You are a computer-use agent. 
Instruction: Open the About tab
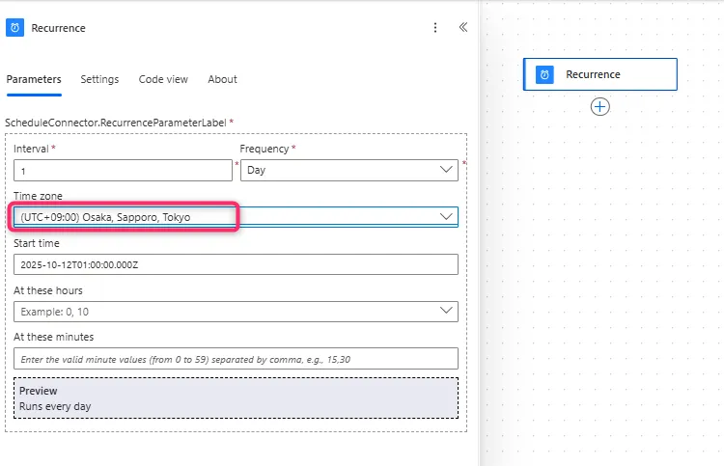click(x=222, y=79)
